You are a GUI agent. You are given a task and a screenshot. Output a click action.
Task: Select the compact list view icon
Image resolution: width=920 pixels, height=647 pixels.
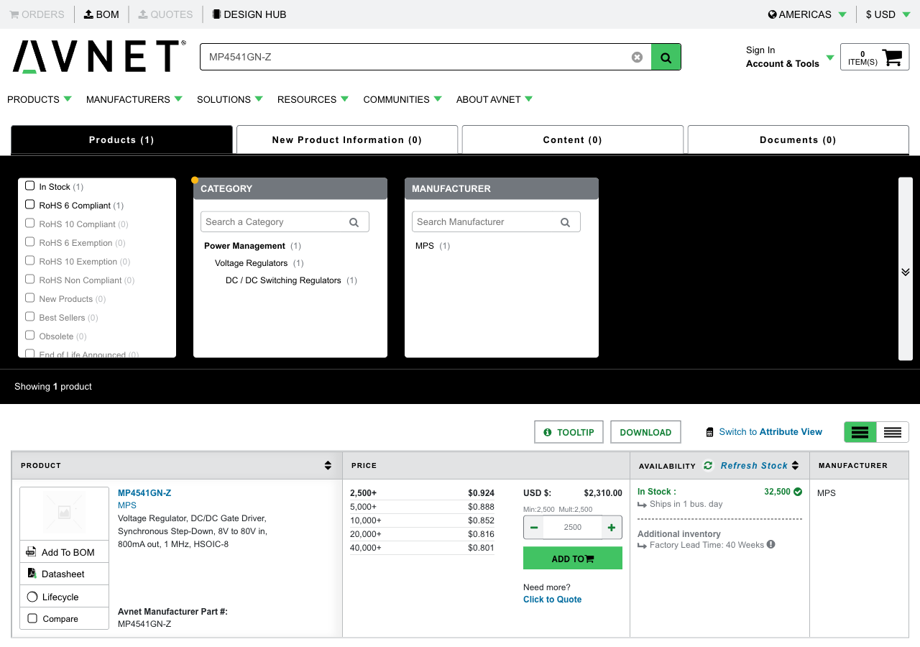point(893,432)
